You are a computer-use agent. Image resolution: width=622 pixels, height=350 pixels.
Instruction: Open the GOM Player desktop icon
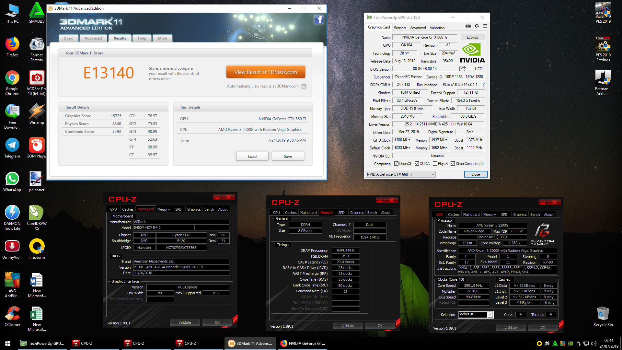click(x=37, y=148)
